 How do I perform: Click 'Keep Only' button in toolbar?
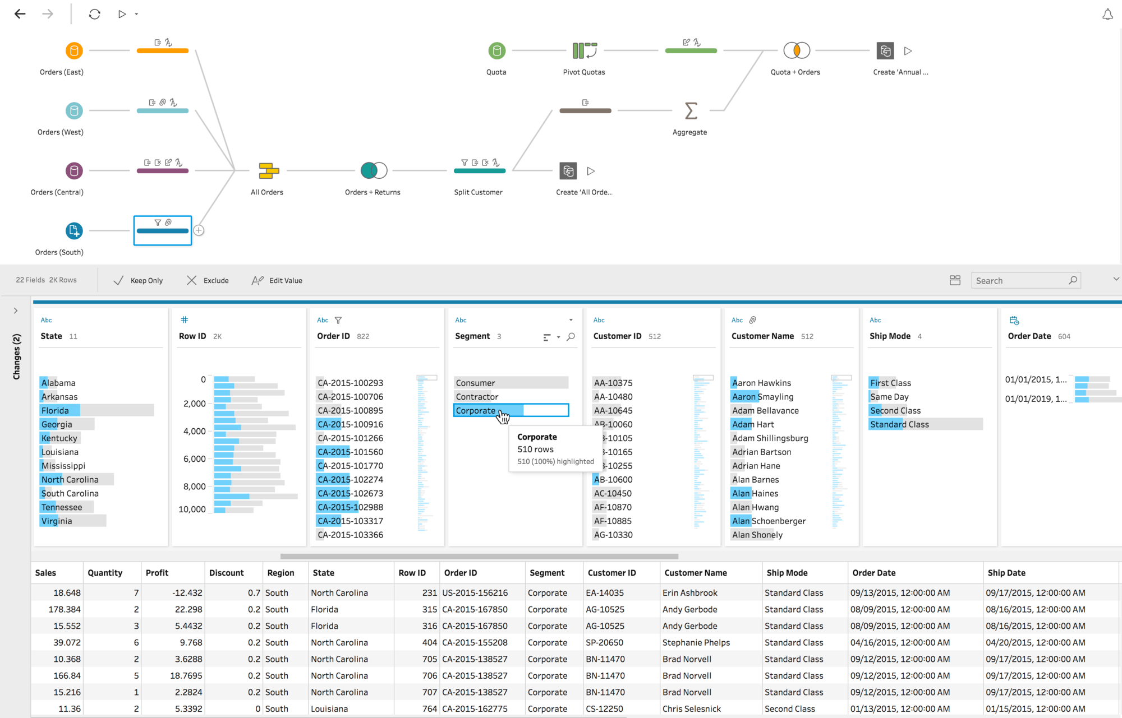click(137, 280)
